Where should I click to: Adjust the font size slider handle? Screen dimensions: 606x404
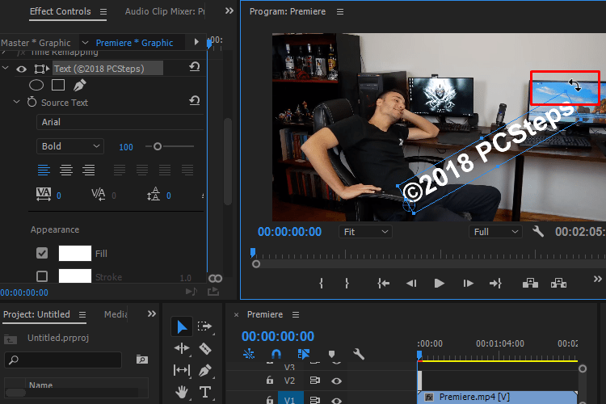point(158,146)
